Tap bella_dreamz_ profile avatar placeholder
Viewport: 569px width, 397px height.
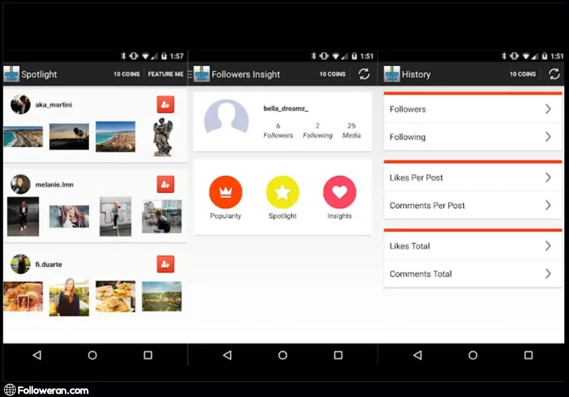click(x=226, y=121)
